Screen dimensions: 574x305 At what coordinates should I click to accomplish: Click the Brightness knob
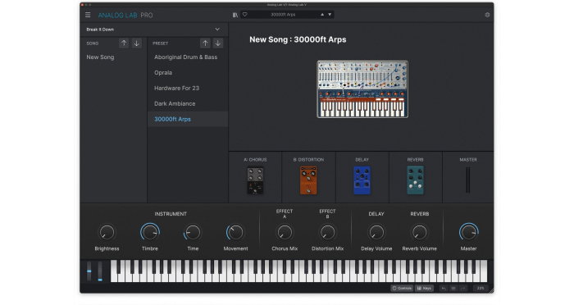point(107,232)
